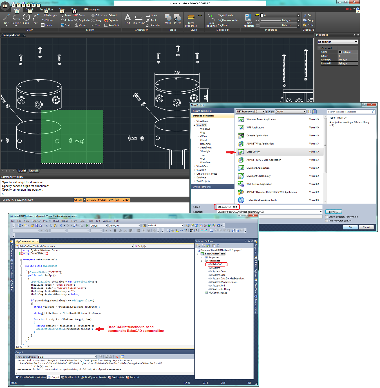
Task: Click Make block icon
Action: coord(168,19)
